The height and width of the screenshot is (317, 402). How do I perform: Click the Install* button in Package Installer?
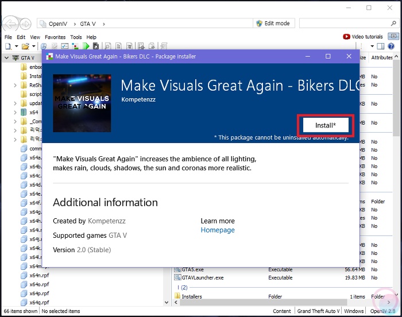coord(326,125)
